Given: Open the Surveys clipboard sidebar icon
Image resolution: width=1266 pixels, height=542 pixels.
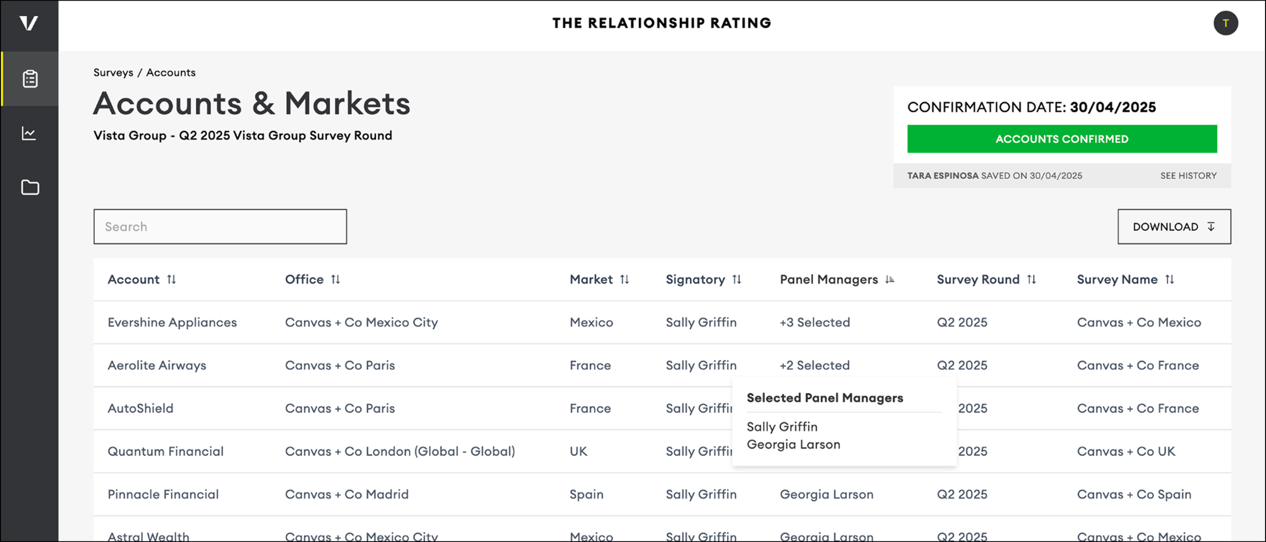Looking at the screenshot, I should (x=30, y=79).
